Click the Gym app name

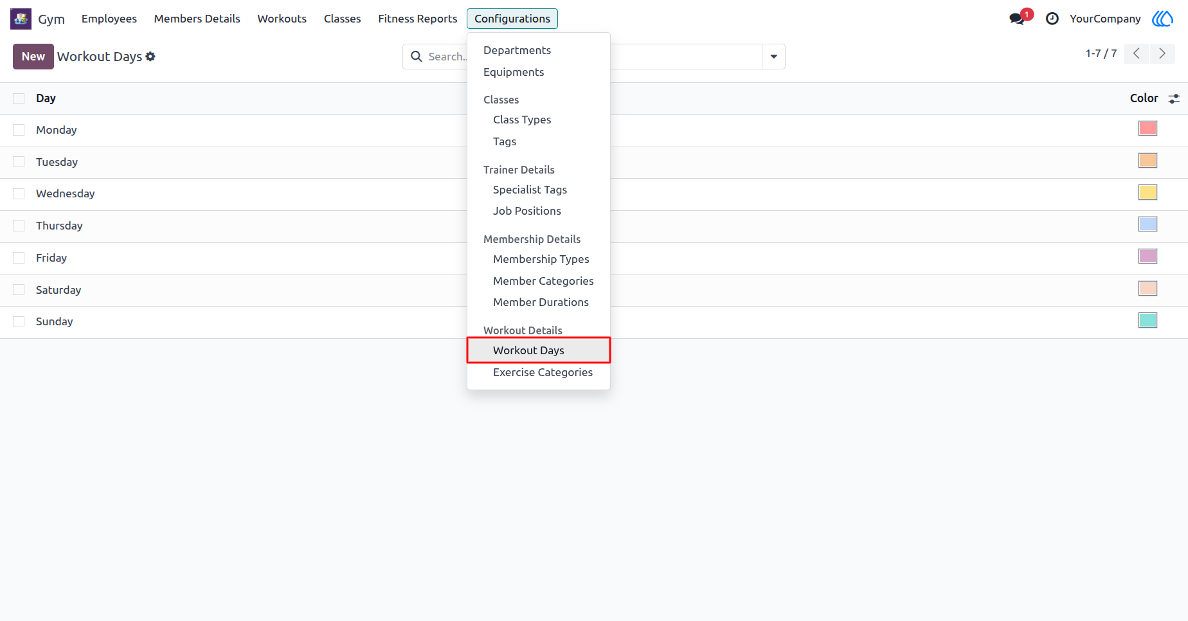click(x=51, y=19)
